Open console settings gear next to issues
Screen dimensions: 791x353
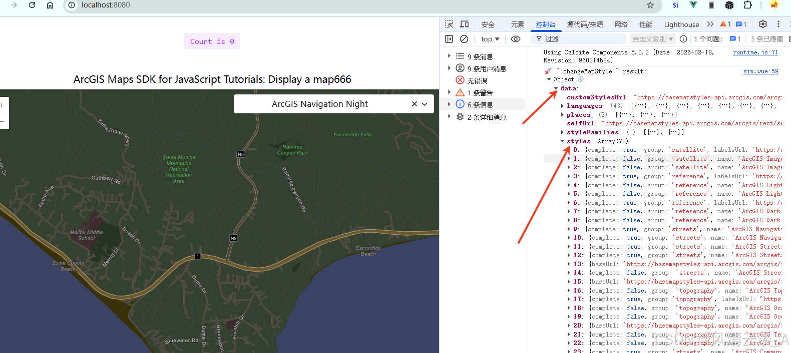coord(789,39)
